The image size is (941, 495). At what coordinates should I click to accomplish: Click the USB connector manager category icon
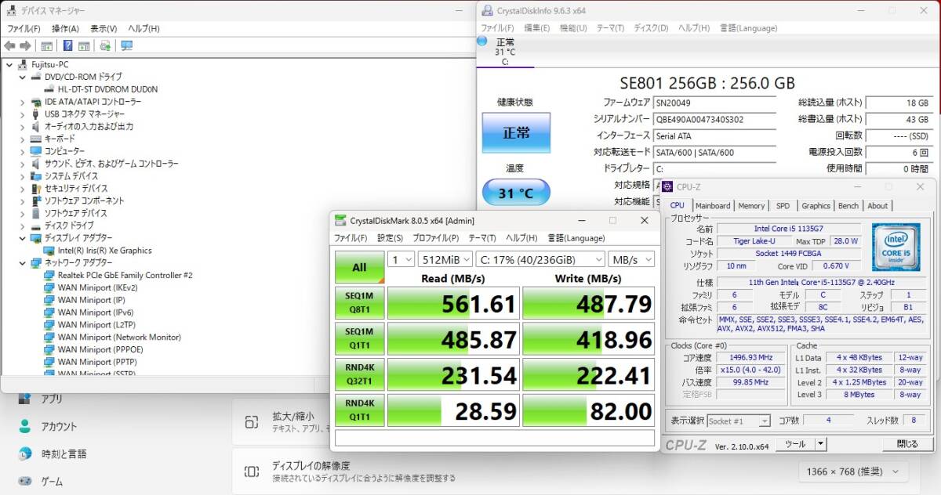36,114
